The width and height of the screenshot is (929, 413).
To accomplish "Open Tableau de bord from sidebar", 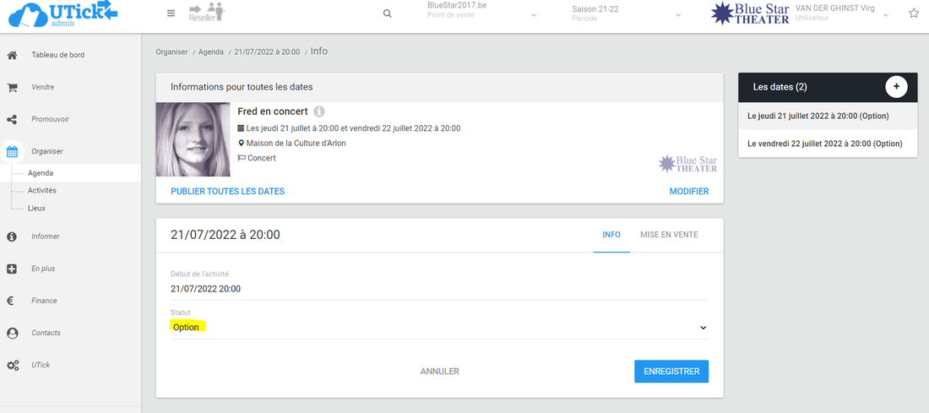I will pos(57,55).
